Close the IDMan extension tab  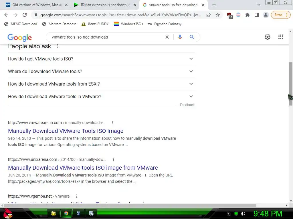click(x=135, y=5)
